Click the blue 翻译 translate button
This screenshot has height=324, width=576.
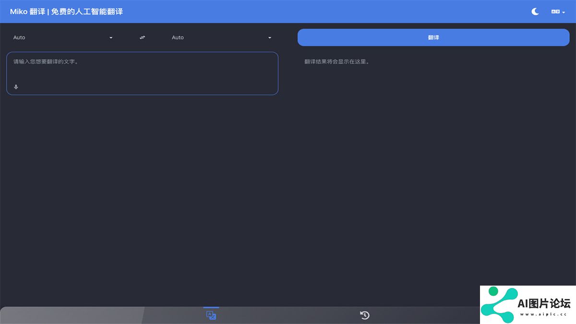click(433, 37)
